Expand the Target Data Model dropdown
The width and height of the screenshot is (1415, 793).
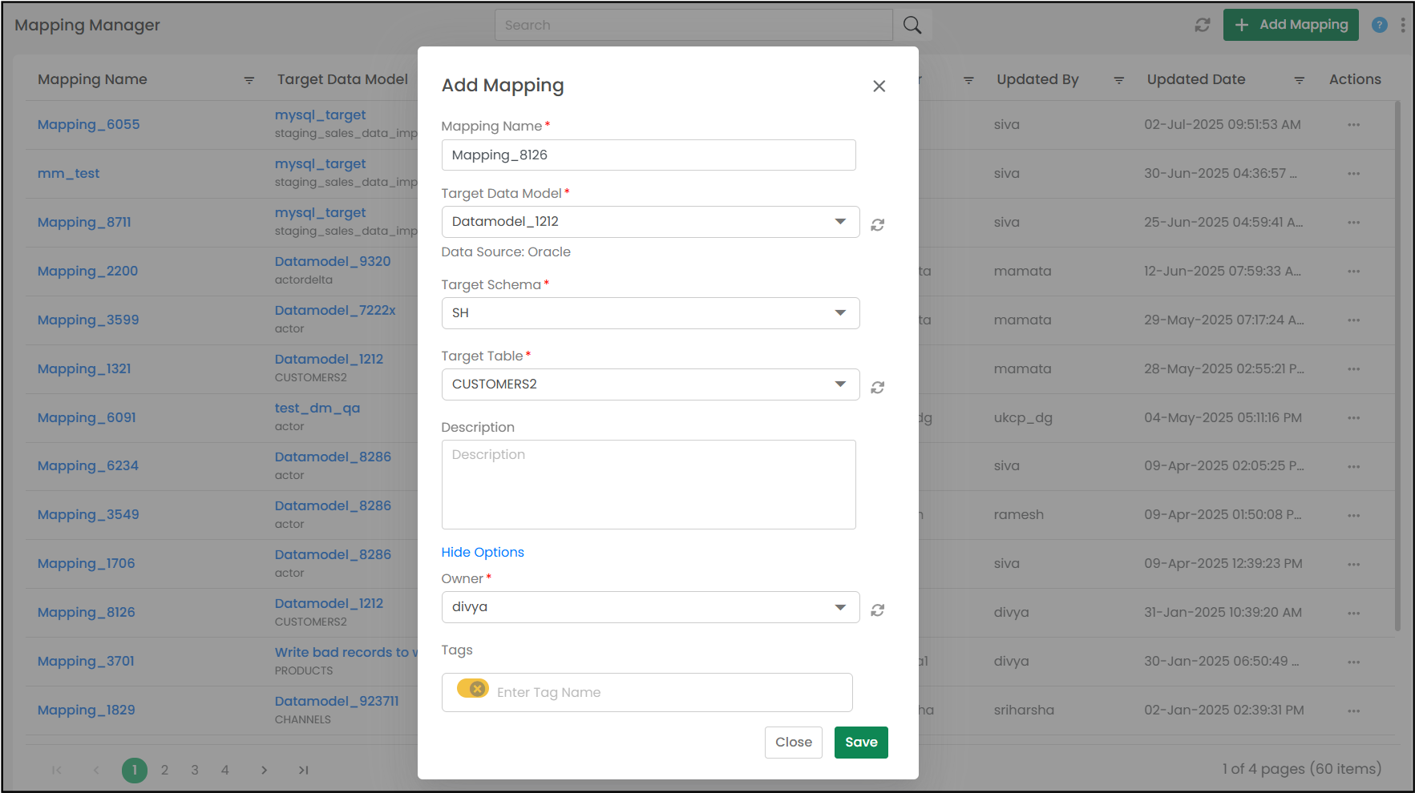coord(840,222)
